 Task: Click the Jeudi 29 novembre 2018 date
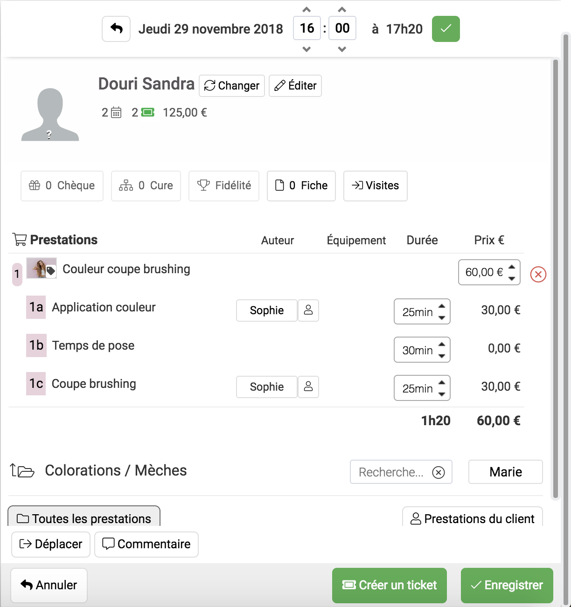pyautogui.click(x=211, y=29)
